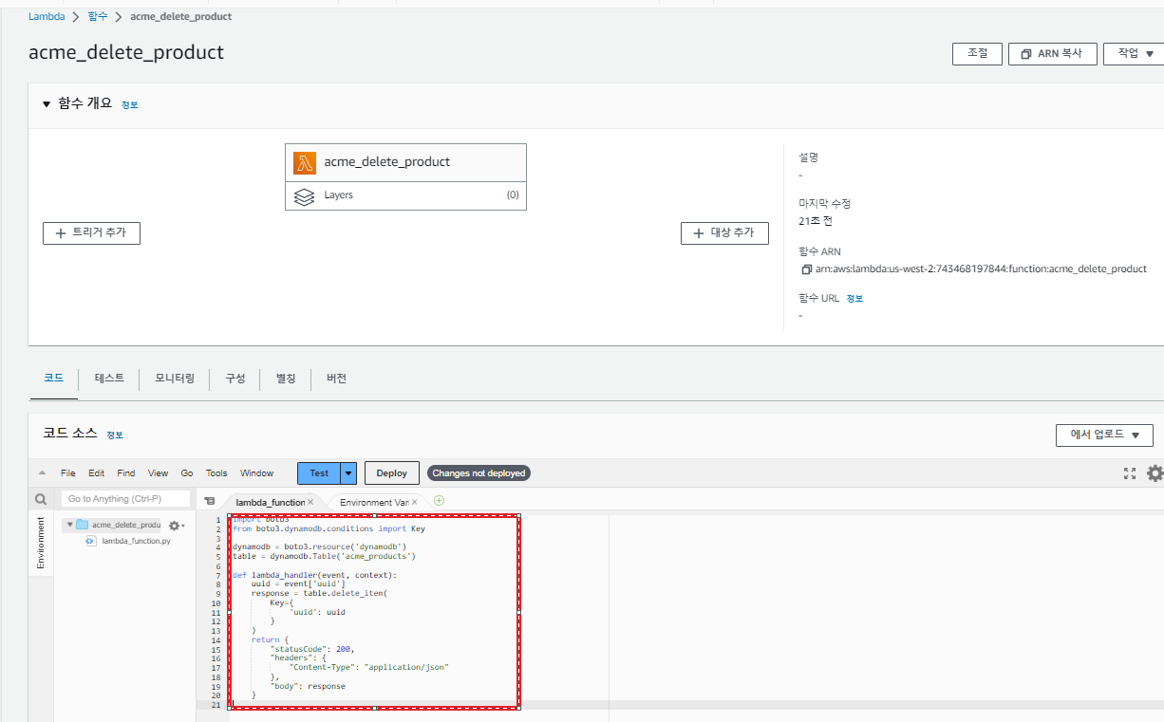Switch to the 구성 tab

pyautogui.click(x=235, y=378)
